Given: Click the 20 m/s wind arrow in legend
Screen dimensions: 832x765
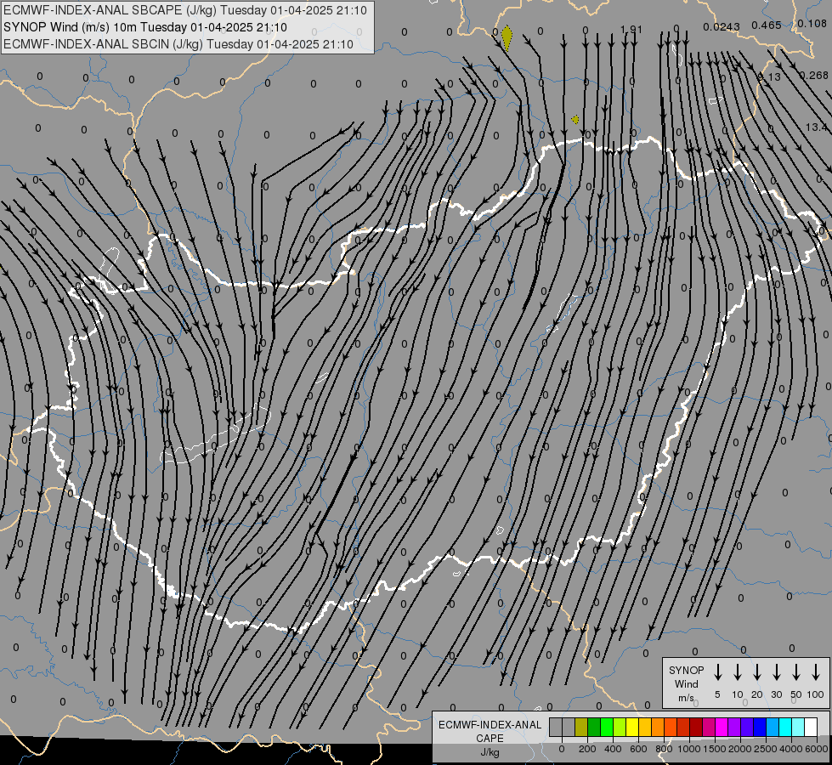Looking at the screenshot, I should click(x=756, y=672).
